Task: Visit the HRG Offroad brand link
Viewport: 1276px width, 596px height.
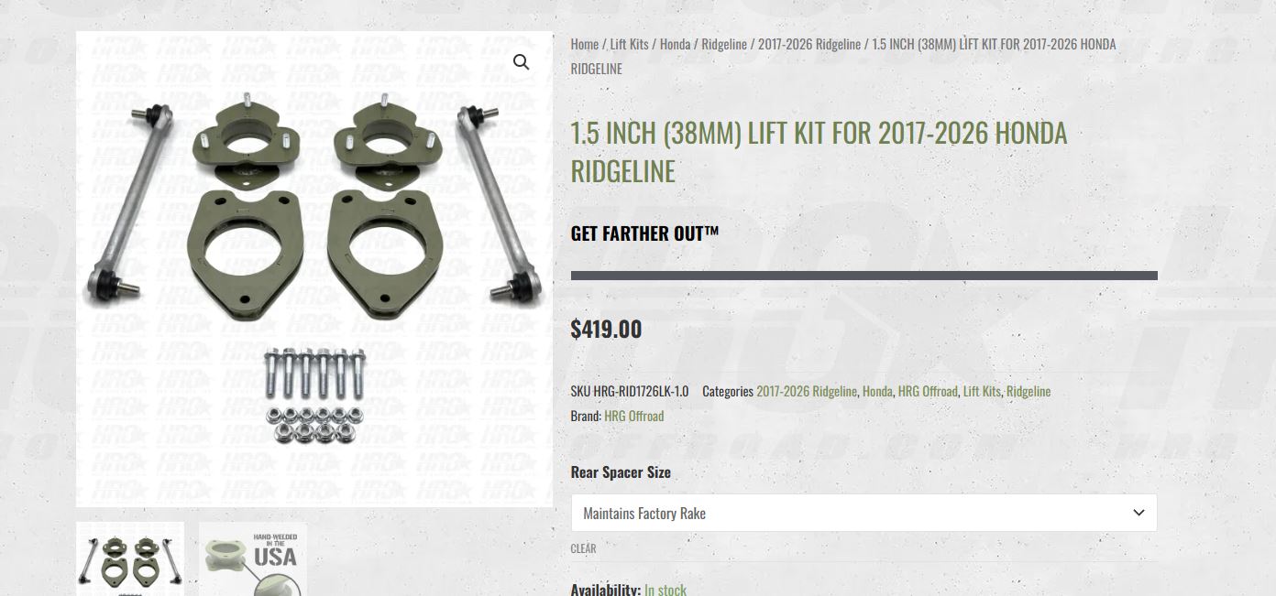Action: 634,416
